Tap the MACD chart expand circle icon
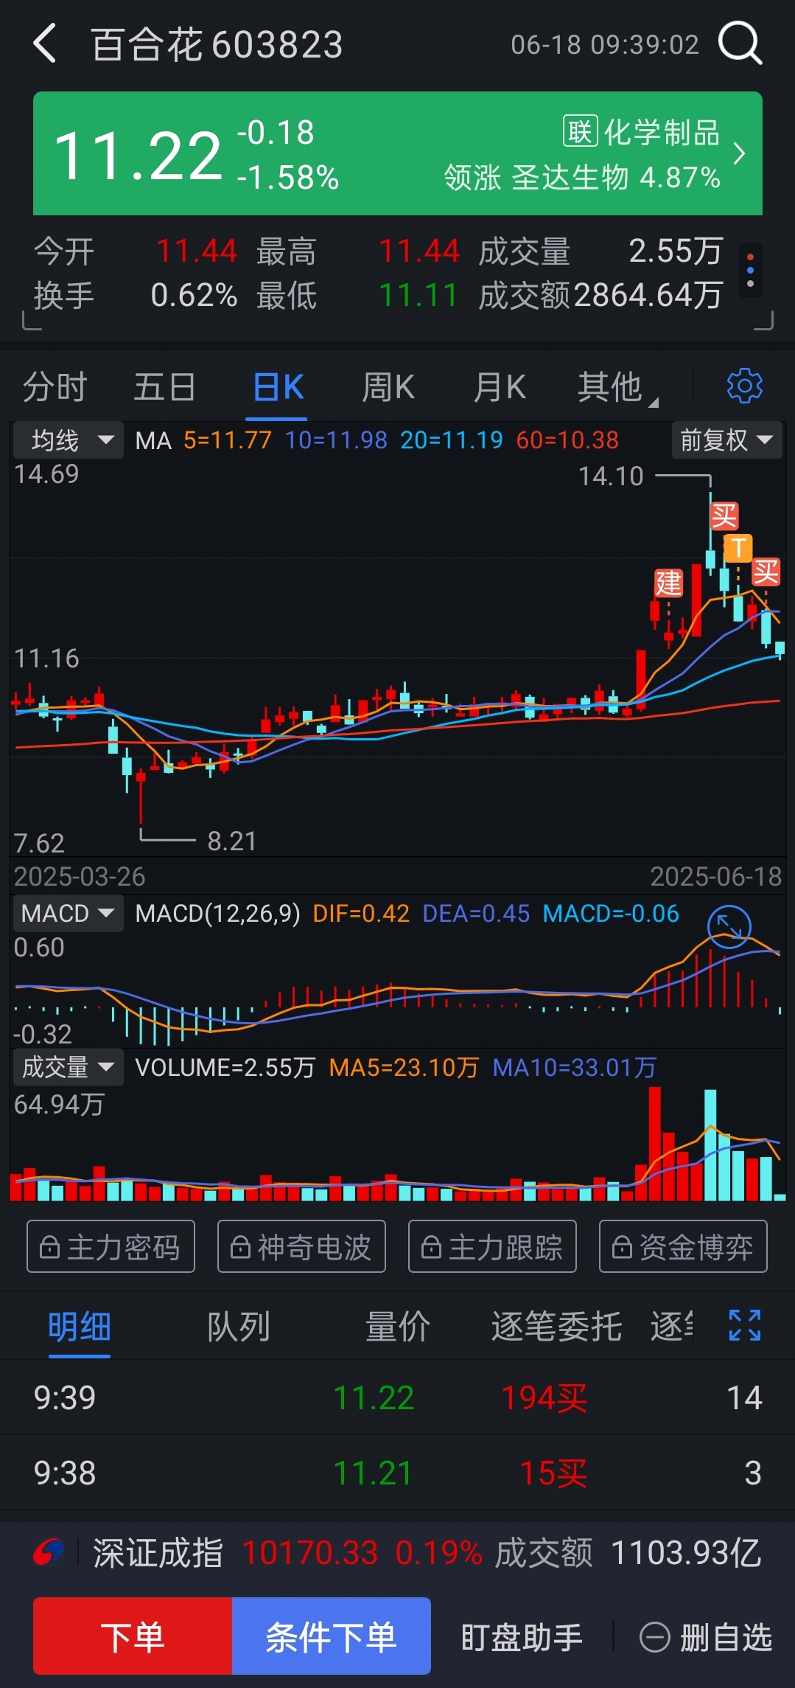The width and height of the screenshot is (795, 1688). coord(729,927)
